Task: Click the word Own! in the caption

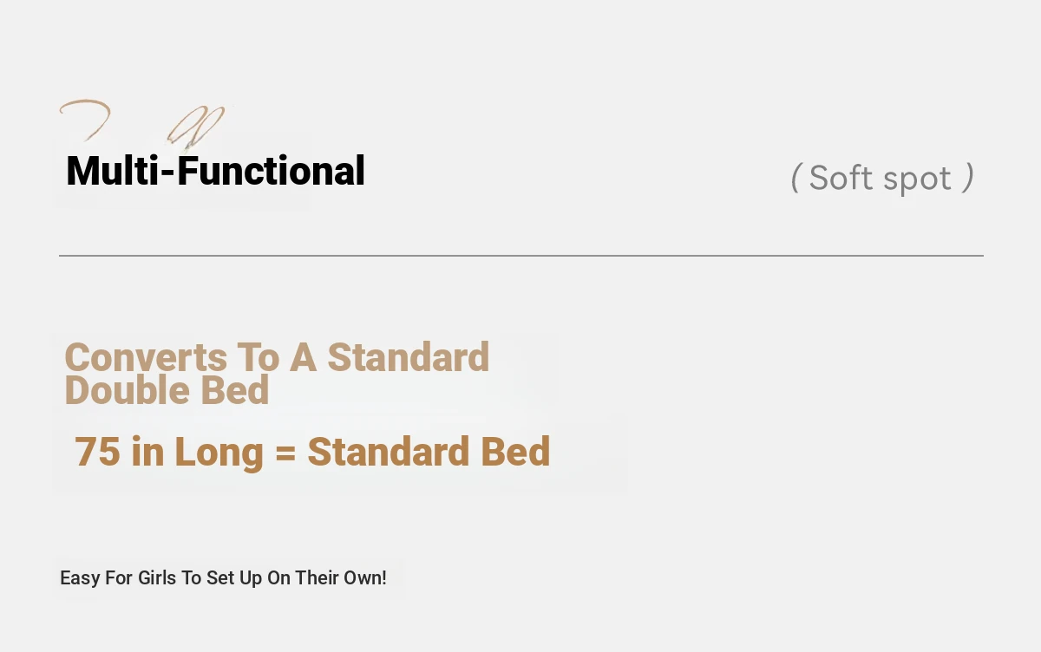Action: 365,577
